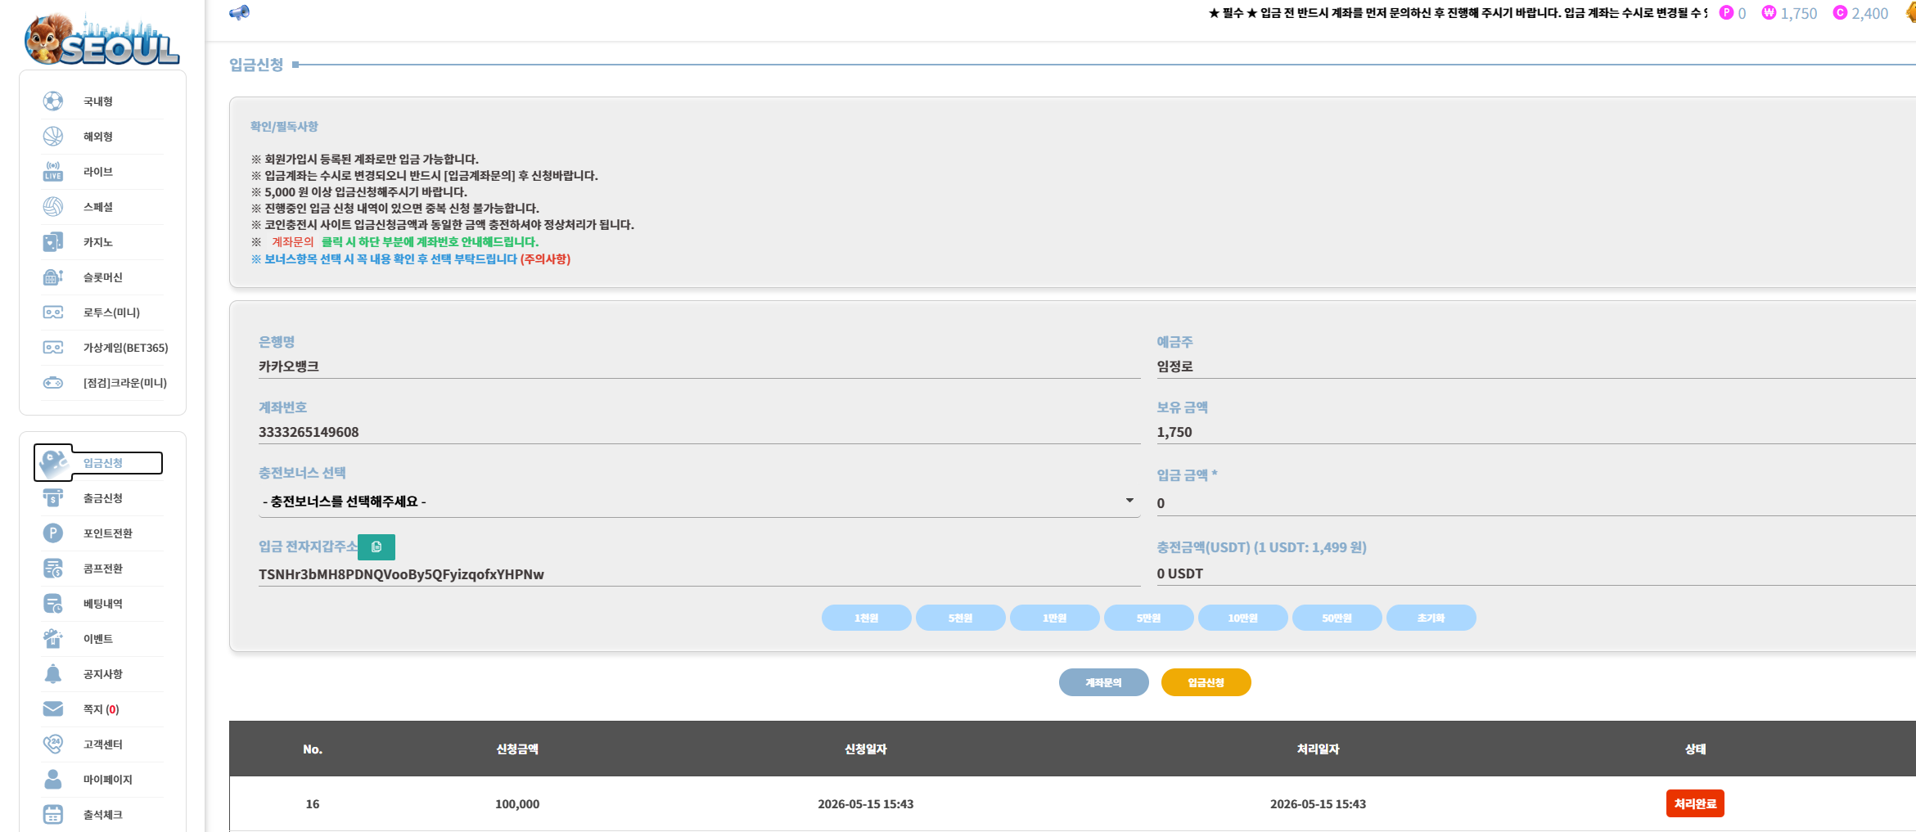Screen dimensions: 1916x832
Task: Select 베팅내역 from the sidebar
Action: click(x=102, y=604)
